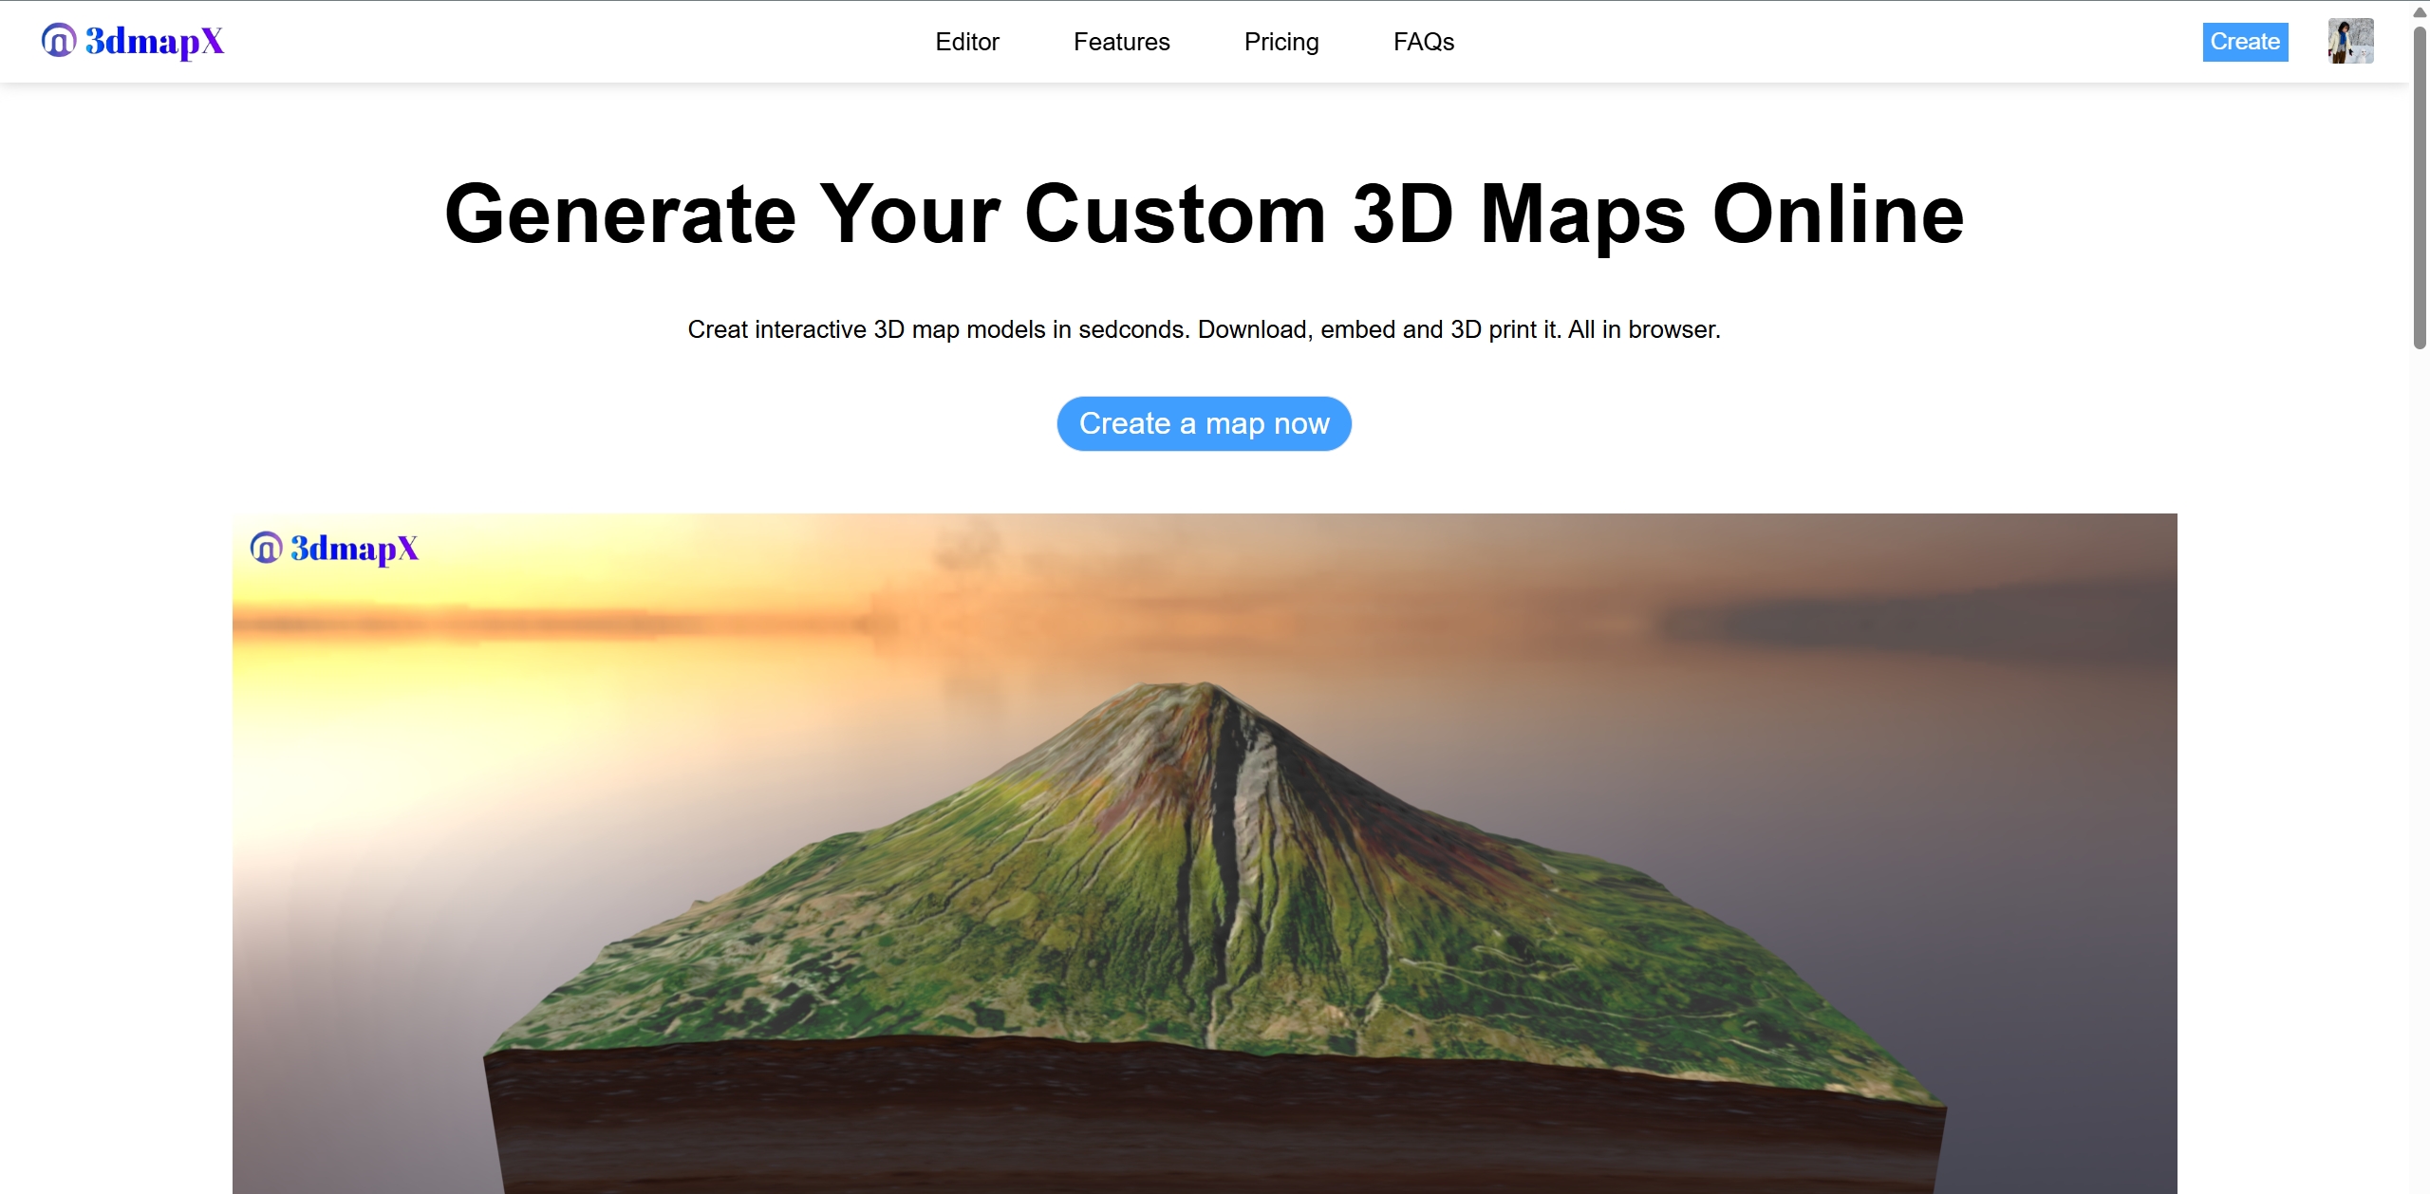This screenshot has width=2430, height=1194.
Task: Click the vertical scrollbar thumb
Action: (x=2420, y=190)
